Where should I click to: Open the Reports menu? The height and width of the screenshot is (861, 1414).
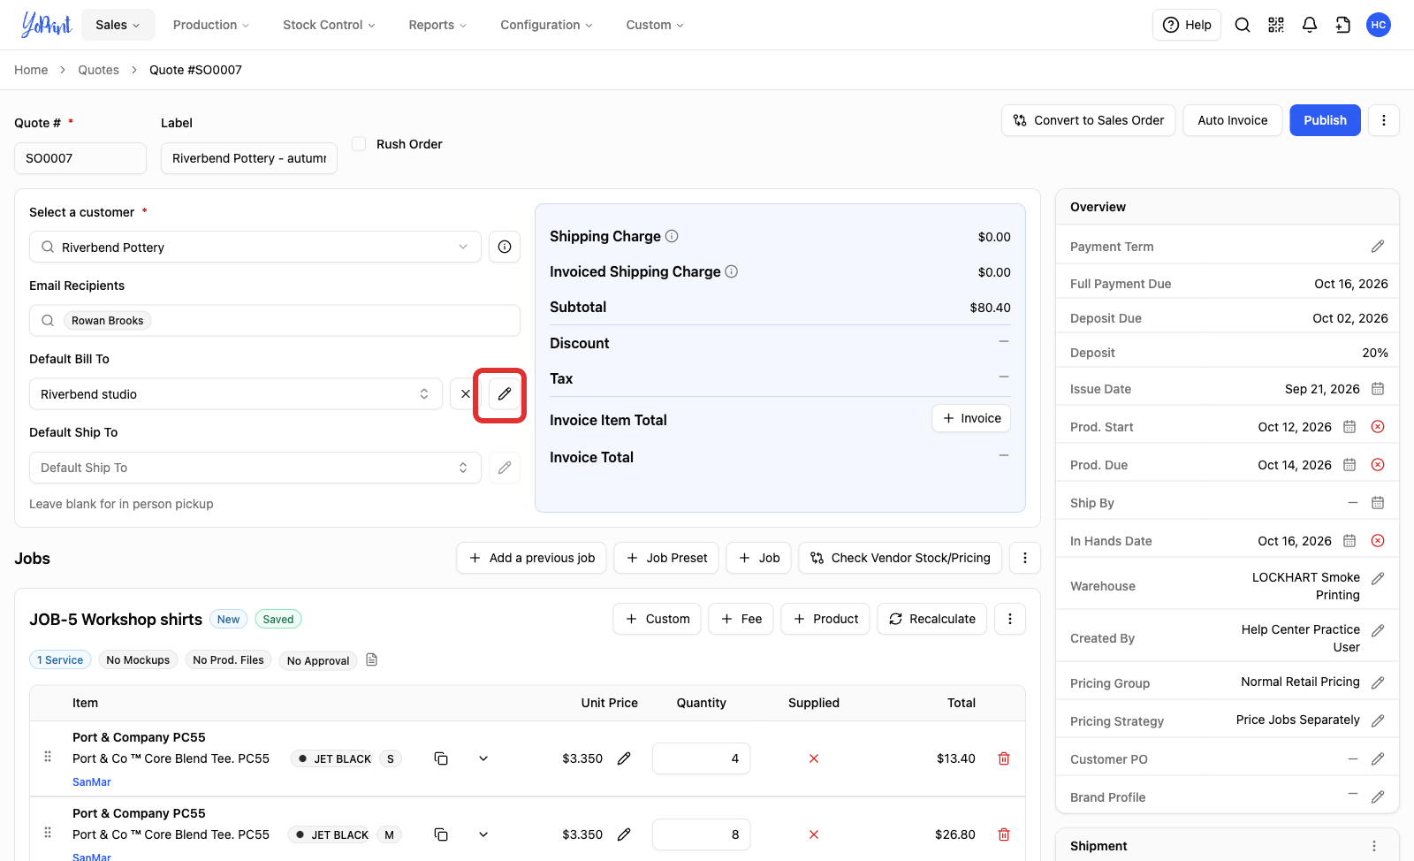point(437,25)
